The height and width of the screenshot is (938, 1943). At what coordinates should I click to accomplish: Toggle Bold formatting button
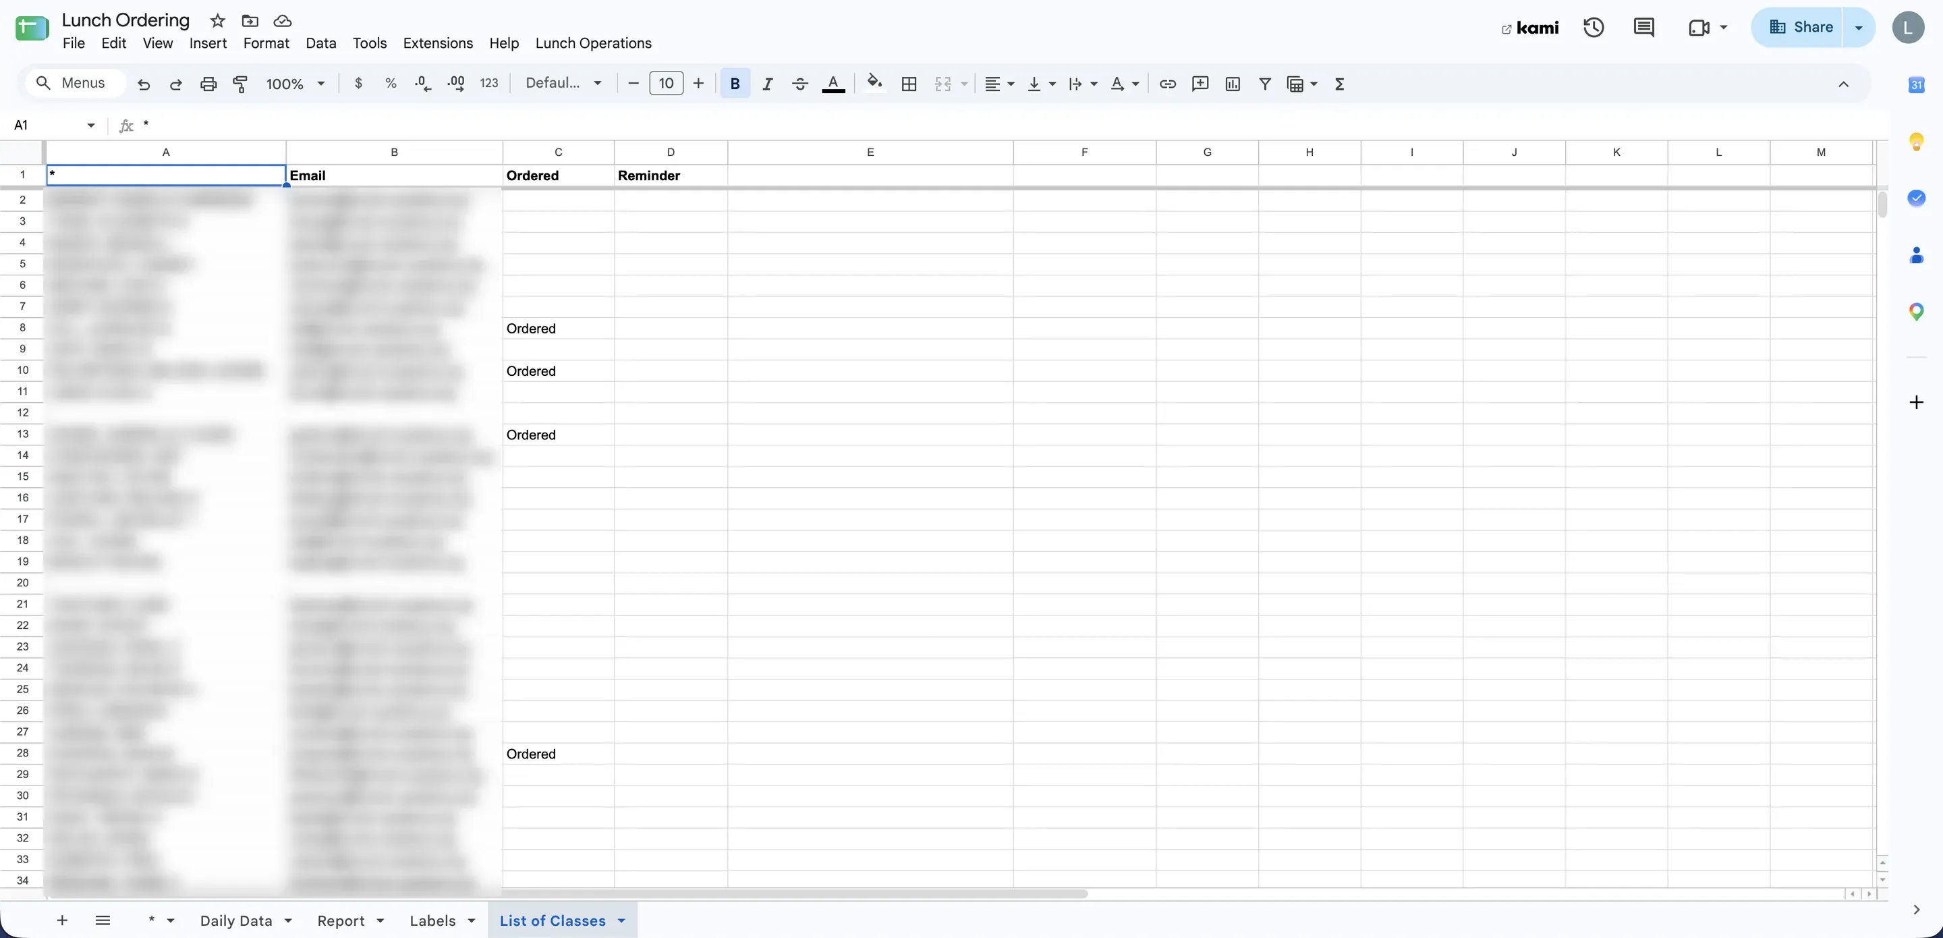(x=735, y=84)
